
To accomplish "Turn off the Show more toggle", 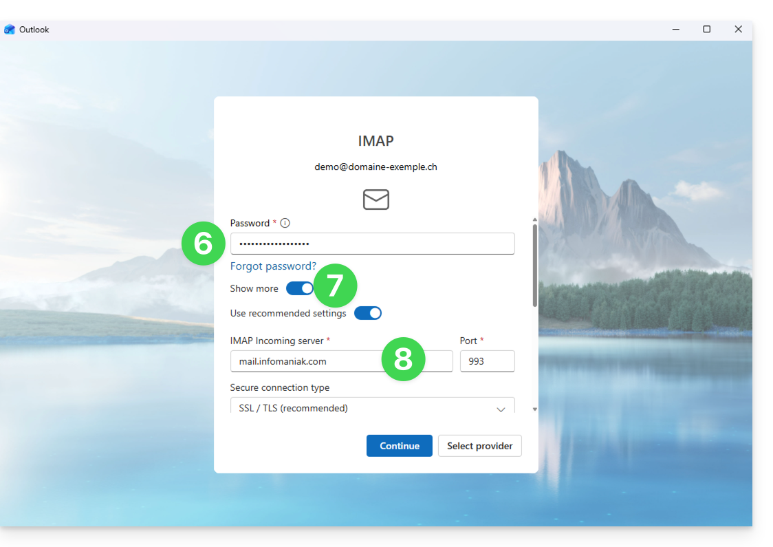I will point(299,288).
